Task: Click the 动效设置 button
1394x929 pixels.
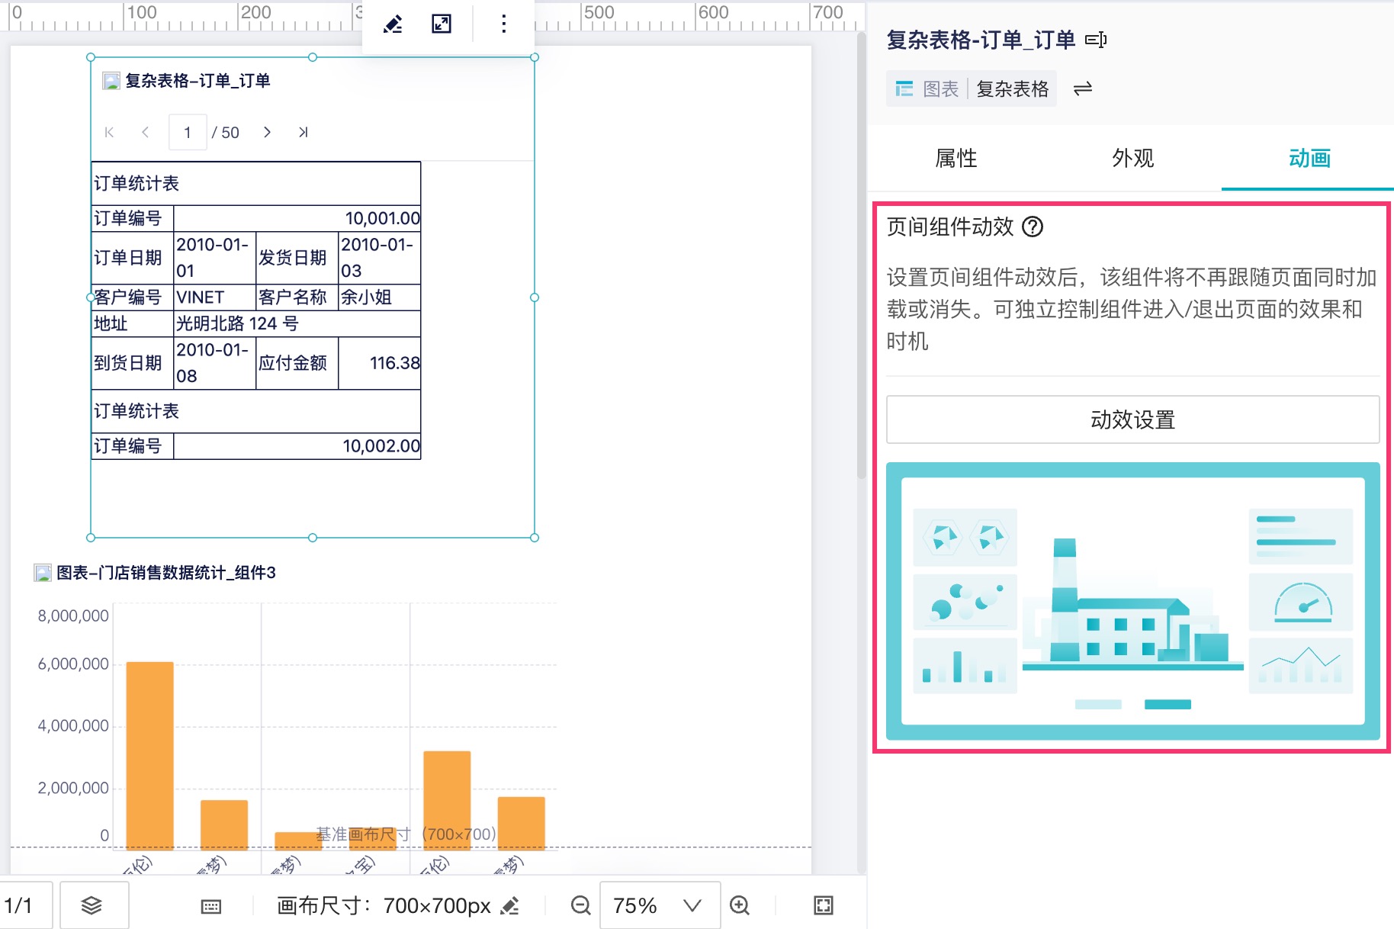Action: tap(1132, 419)
